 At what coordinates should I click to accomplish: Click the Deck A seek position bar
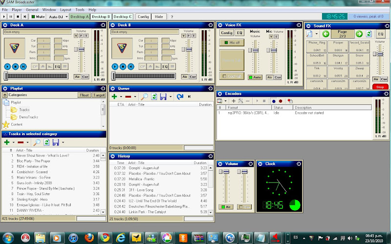coord(36,76)
